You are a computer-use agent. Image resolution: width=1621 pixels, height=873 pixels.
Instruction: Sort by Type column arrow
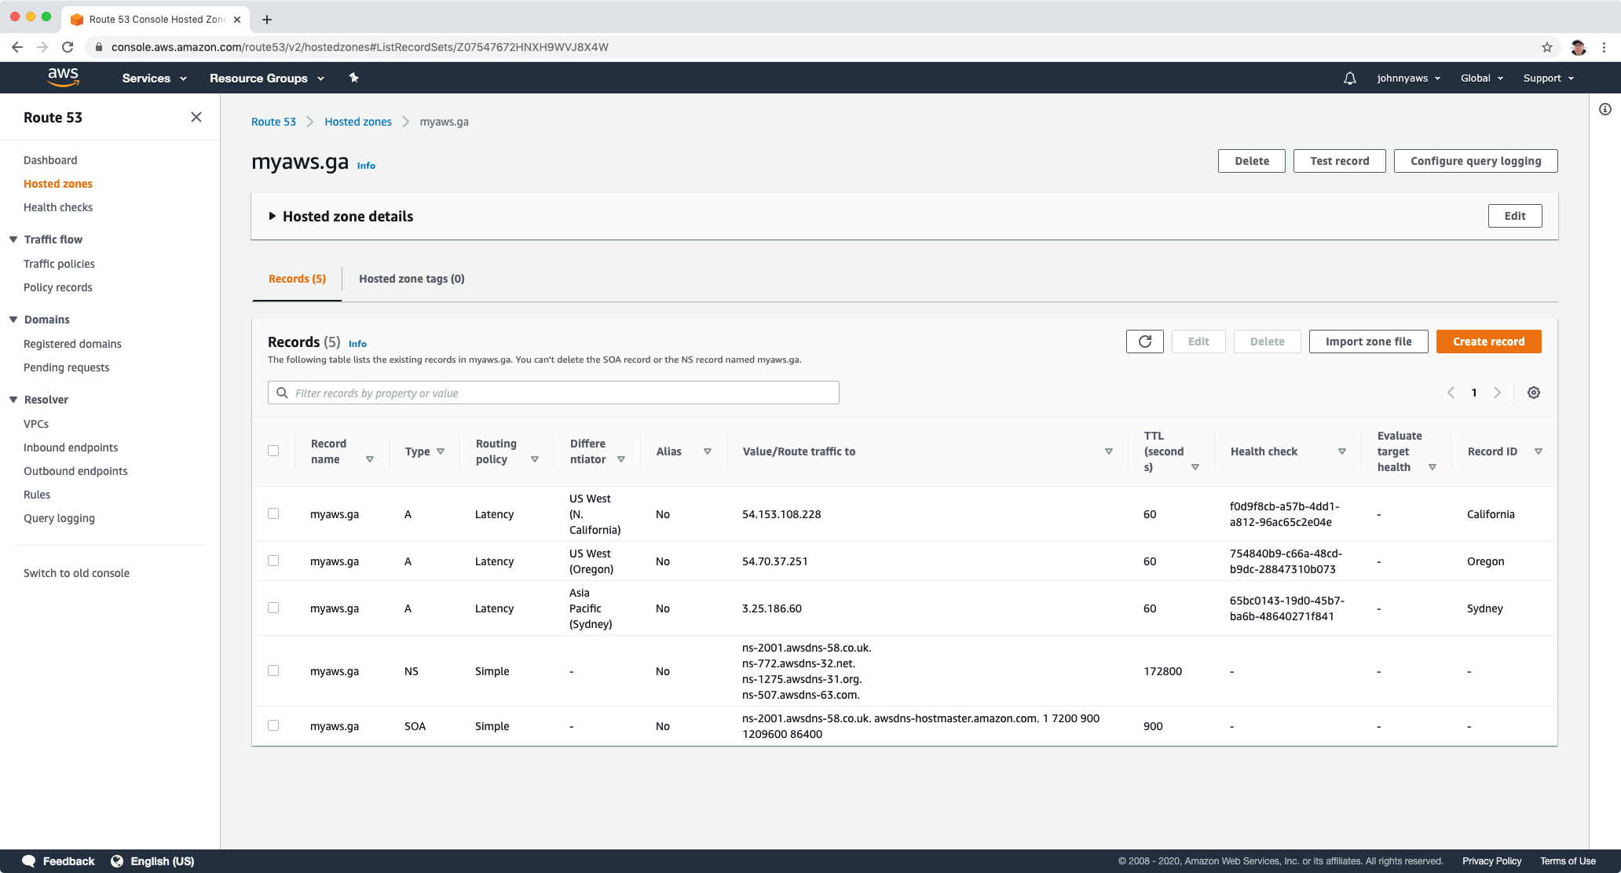[441, 451]
